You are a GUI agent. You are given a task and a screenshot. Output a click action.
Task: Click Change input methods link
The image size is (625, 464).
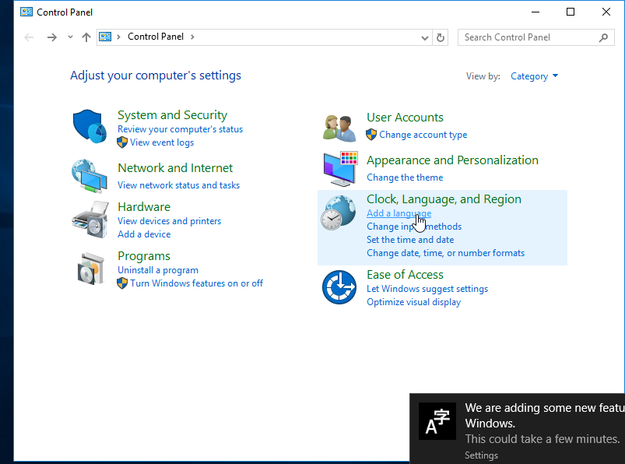[414, 227]
